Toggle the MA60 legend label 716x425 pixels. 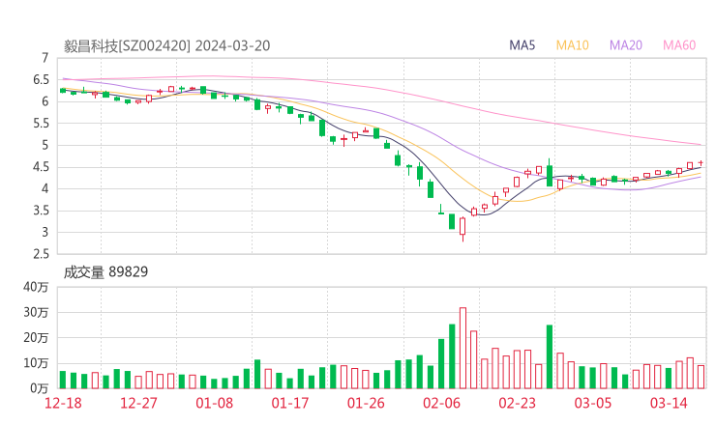[x=679, y=45]
